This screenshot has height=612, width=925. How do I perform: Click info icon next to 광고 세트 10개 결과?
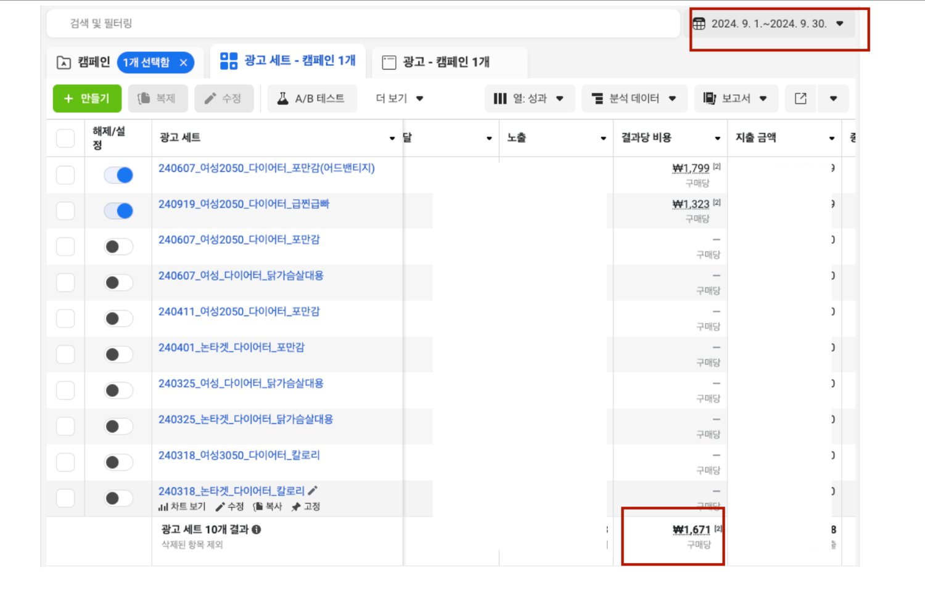point(257,529)
